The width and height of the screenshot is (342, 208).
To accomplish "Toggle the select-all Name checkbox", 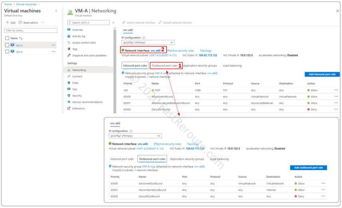I will pos(7,38).
